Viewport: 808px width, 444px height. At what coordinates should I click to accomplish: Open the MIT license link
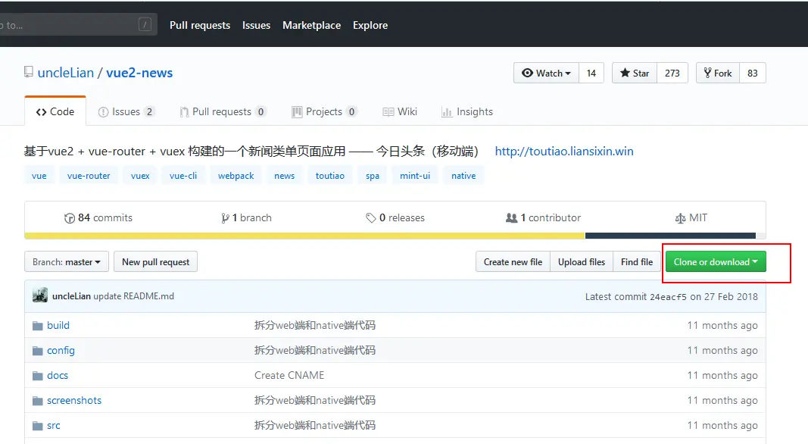(x=691, y=217)
